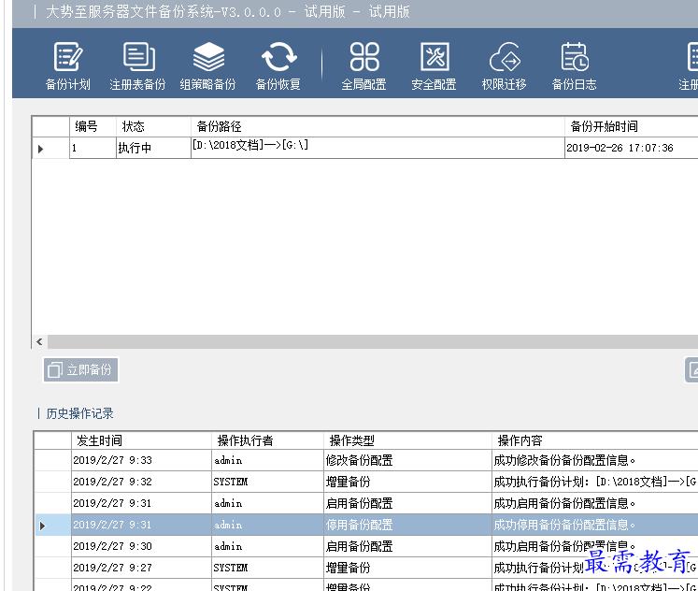Click the 立即备份 backup now button
This screenshot has height=591, width=698.
[x=80, y=369]
